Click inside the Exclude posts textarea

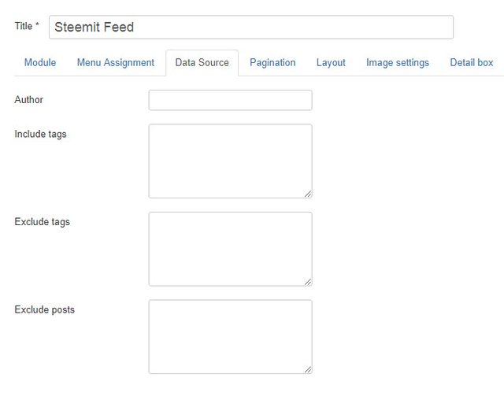pos(230,336)
